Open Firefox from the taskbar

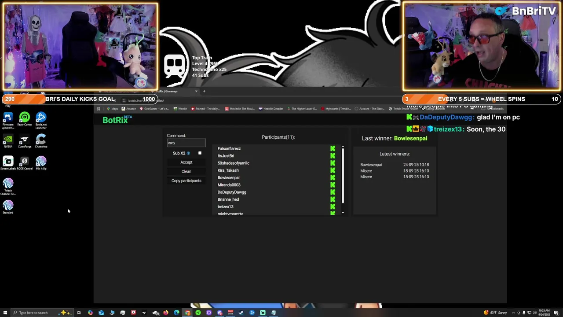[166, 313]
